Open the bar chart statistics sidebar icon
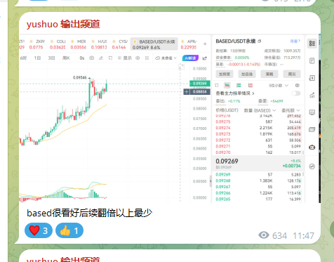This screenshot has height=262, width=334. click(312, 95)
